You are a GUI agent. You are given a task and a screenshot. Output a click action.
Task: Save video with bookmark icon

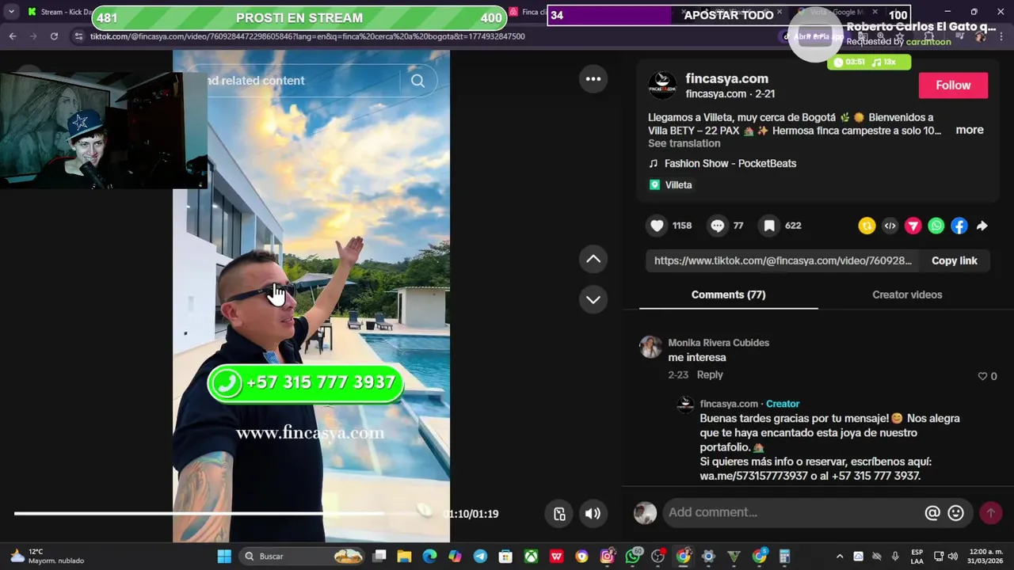click(769, 226)
